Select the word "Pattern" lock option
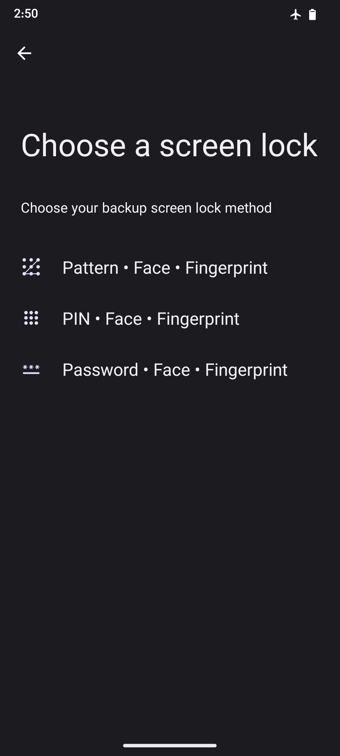Screen dimensions: 340x756 [90, 268]
